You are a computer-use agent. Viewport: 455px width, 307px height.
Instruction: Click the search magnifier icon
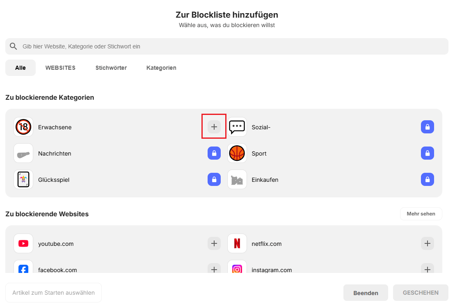(x=14, y=46)
